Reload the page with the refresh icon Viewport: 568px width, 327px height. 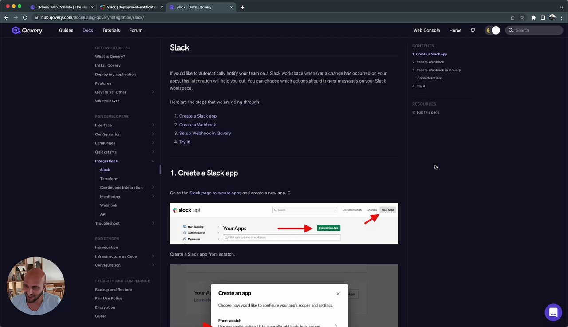[25, 17]
